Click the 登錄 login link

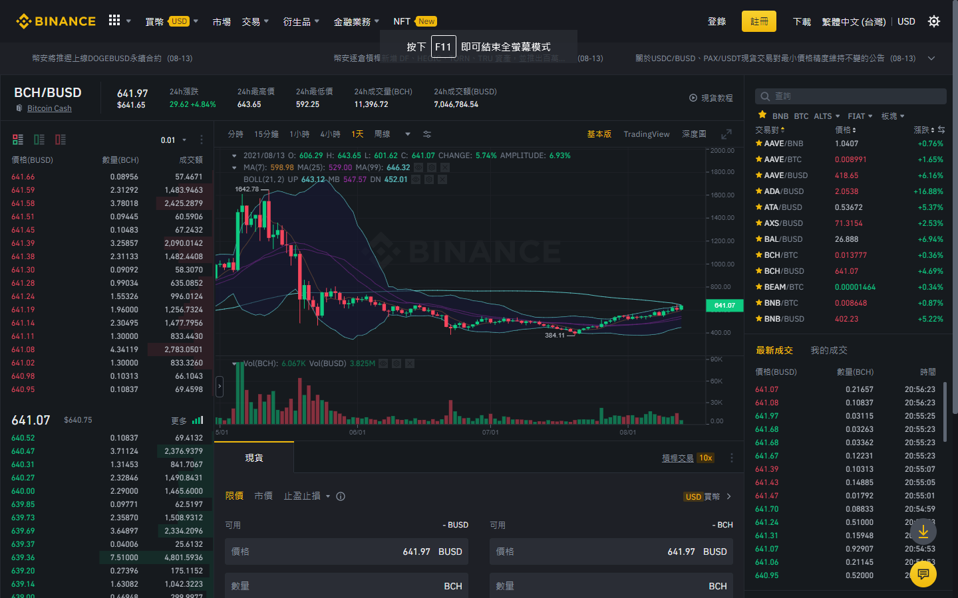click(717, 21)
